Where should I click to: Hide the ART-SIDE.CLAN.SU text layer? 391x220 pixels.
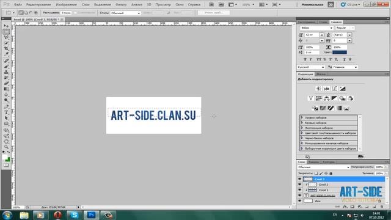tap(300, 196)
